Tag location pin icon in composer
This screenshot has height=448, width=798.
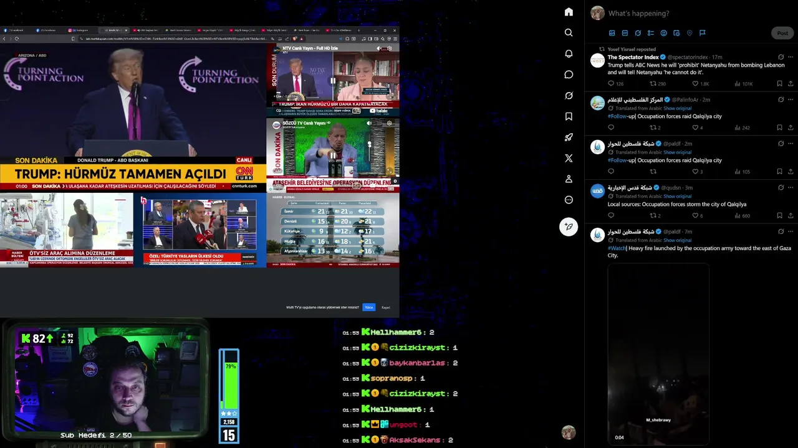tap(690, 33)
